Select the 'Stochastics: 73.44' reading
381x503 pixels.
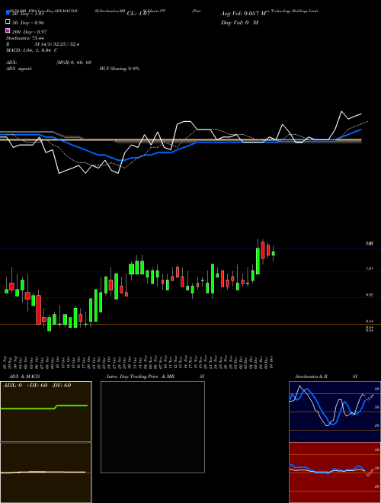[25, 38]
